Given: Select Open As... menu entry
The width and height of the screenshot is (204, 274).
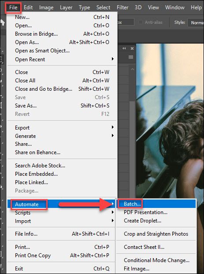Looking at the screenshot, I should (x=62, y=42).
